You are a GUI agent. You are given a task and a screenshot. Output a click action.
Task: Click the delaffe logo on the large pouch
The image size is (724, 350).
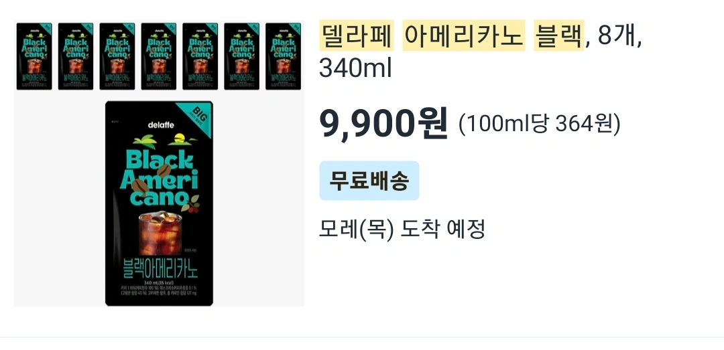pyautogui.click(x=159, y=124)
